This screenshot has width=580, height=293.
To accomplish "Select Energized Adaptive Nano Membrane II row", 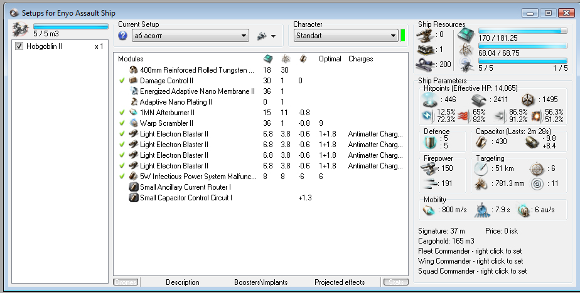I will 260,91.
